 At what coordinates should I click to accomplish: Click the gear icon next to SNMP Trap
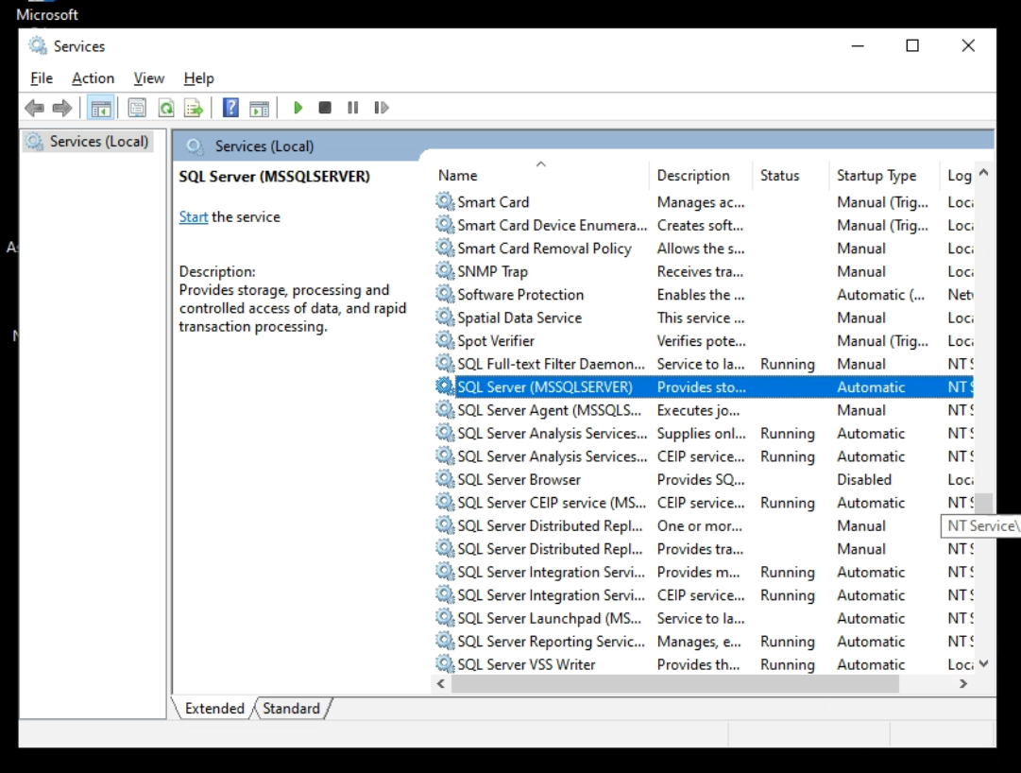[445, 271]
